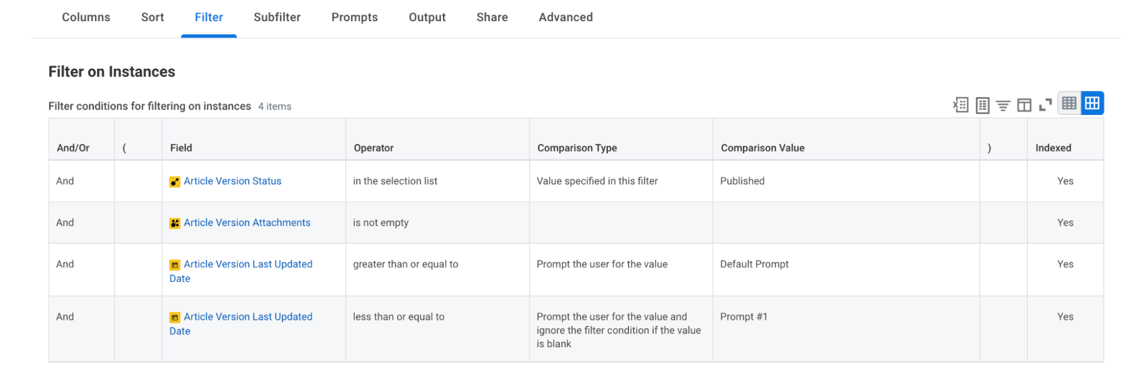Follow the Article Version Attachments link
Screen dimensions: 1144x382
[247, 223]
